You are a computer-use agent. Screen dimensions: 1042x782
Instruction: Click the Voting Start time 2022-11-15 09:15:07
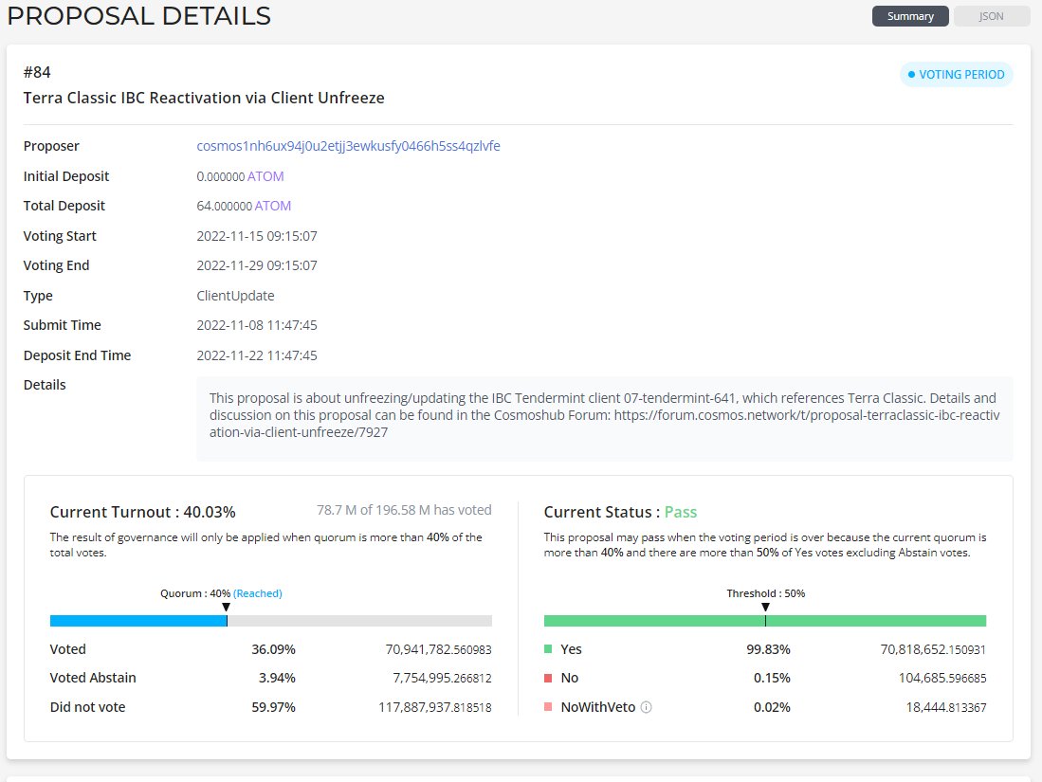tap(257, 236)
